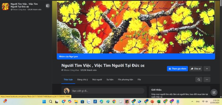Open the group name link in the left sidebar
This screenshot has width=222, height=105.
point(24,5)
